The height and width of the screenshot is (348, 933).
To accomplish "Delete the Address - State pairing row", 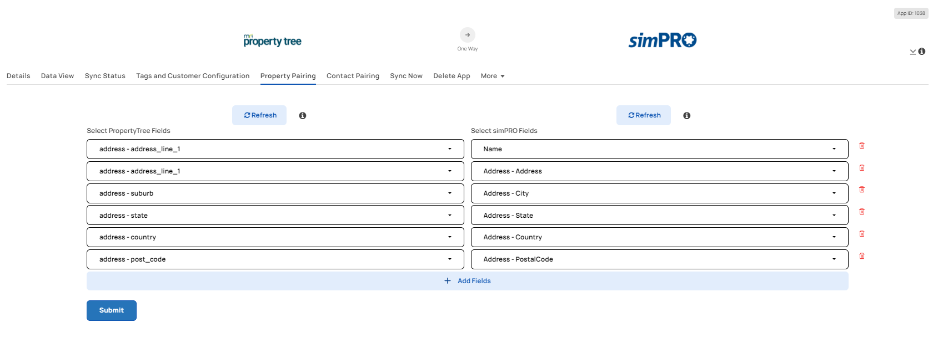I will (862, 212).
